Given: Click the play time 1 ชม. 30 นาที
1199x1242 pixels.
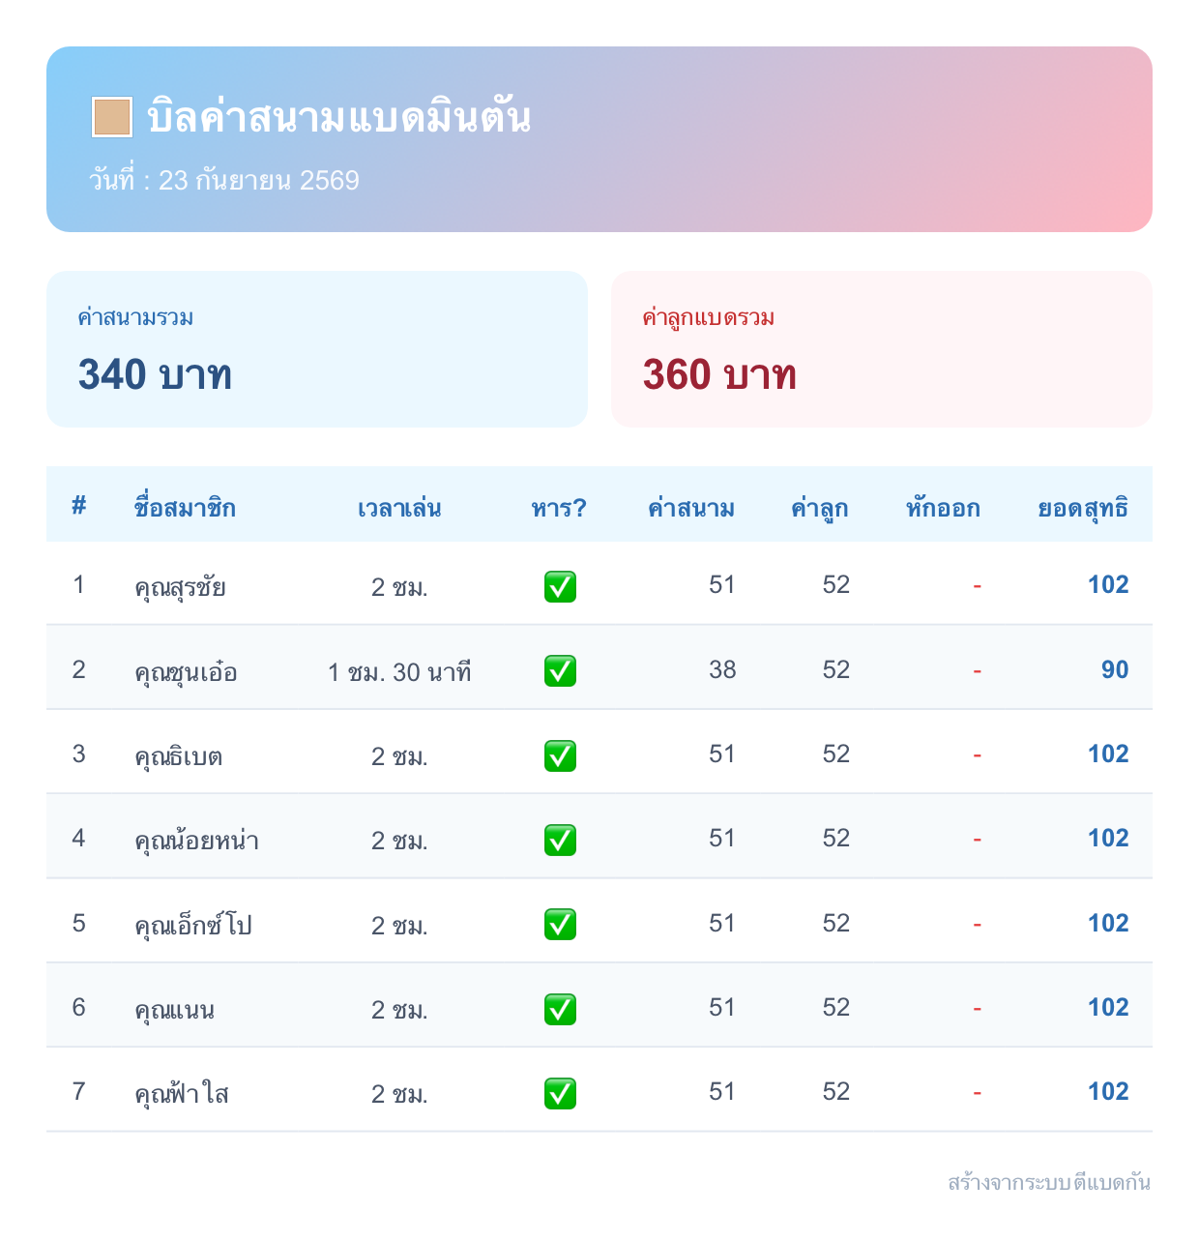Looking at the screenshot, I should click(x=399, y=671).
